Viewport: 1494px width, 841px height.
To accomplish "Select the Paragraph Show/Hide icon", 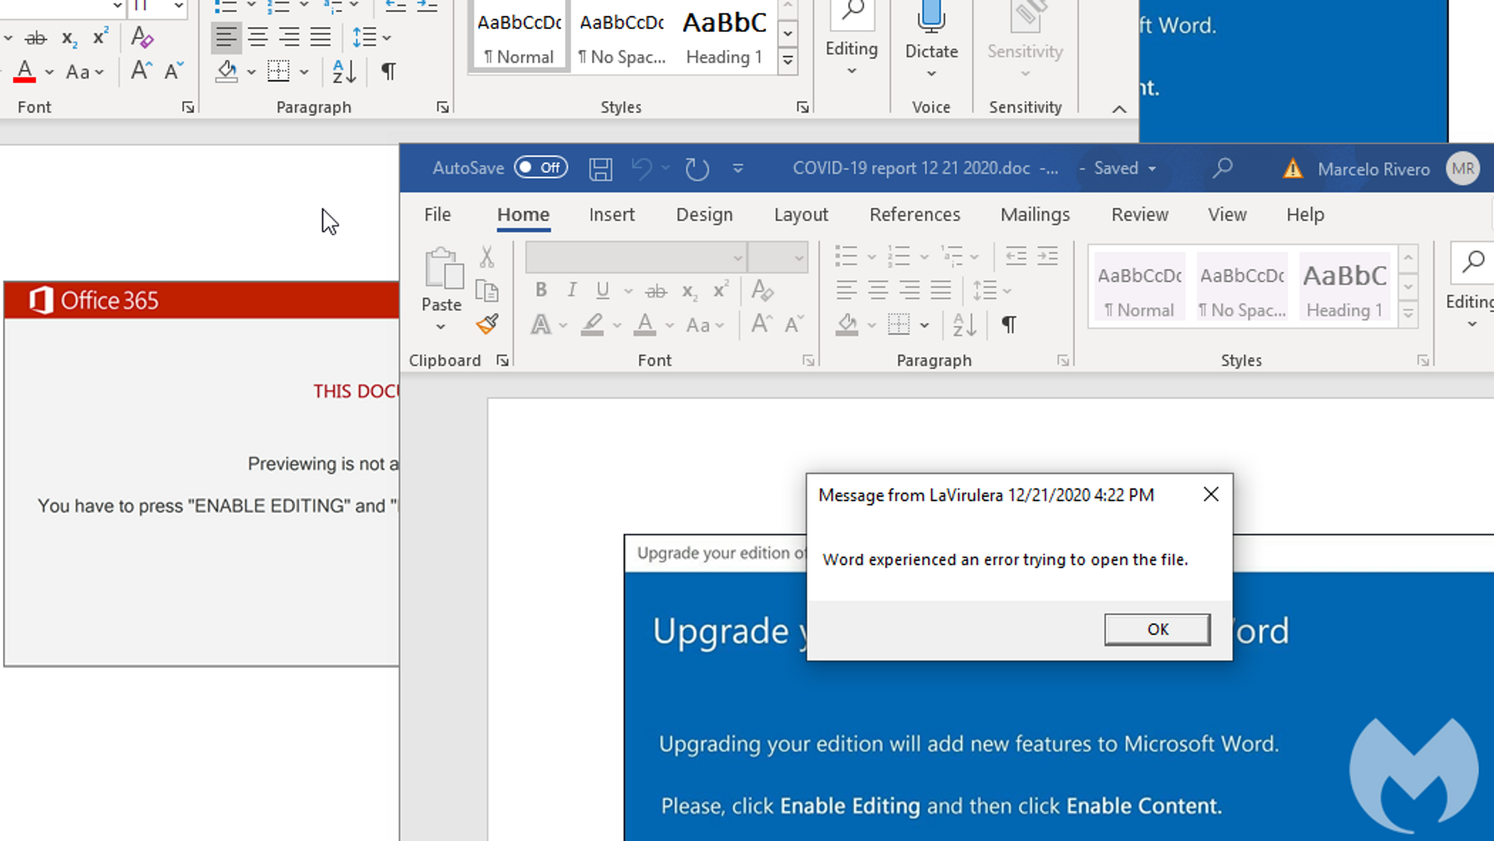I will tap(1008, 325).
